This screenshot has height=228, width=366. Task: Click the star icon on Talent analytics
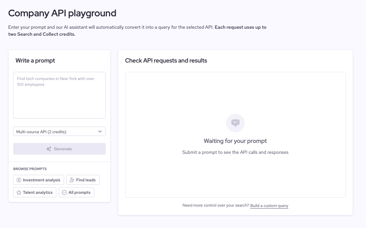(19, 192)
